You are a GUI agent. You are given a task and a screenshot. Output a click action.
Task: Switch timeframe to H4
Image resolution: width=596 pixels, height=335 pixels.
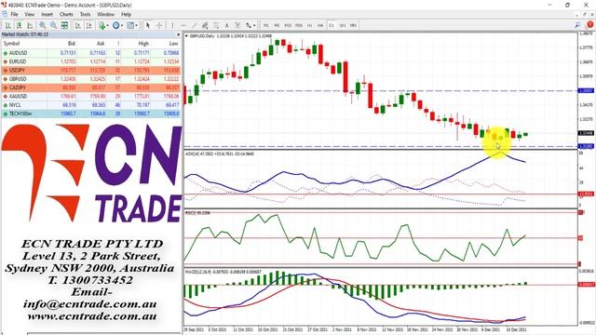[320, 25]
